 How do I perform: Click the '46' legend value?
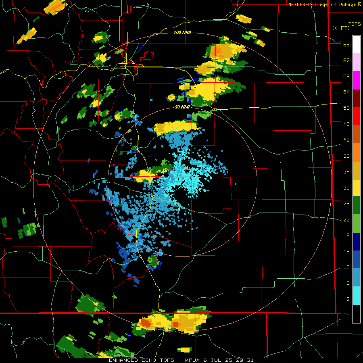click(346, 124)
